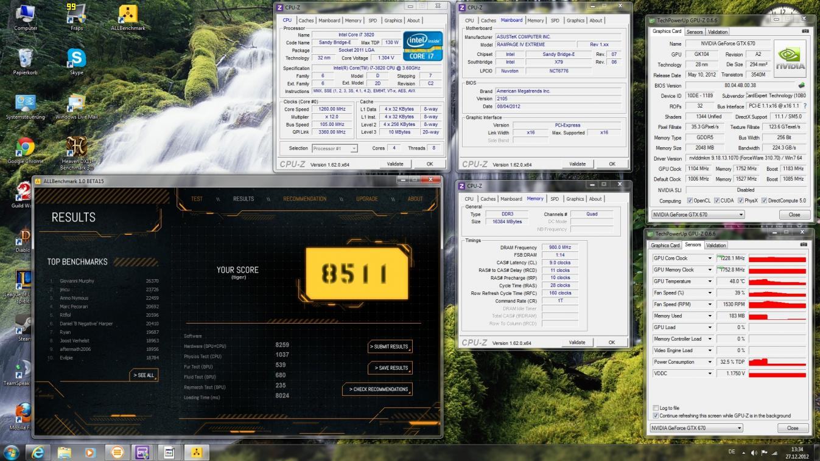820x461 pixels.
Task: Click the GPU Temperature history graph
Action: [x=777, y=281]
